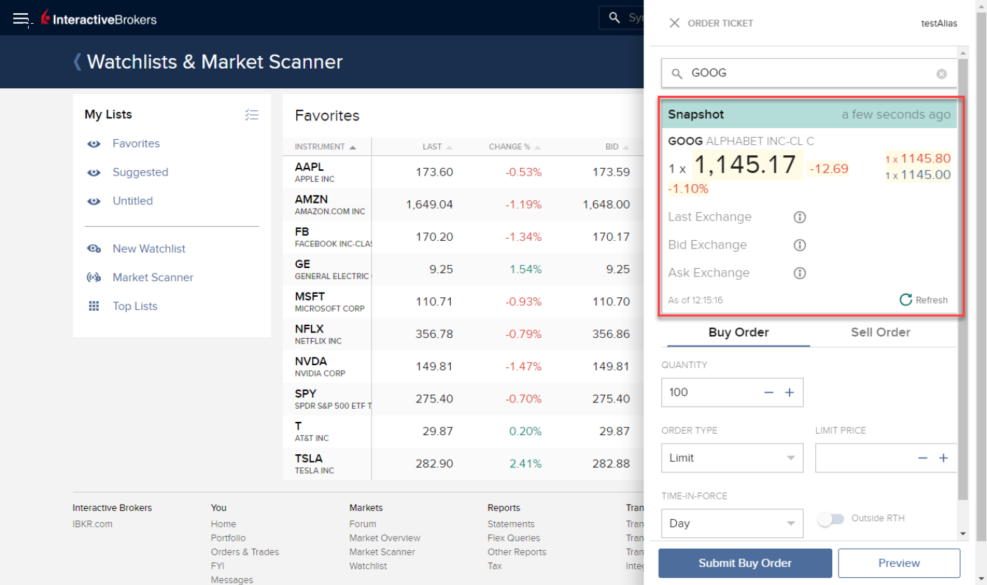The height and width of the screenshot is (585, 987).
Task: Click the scrollbar down arrow in order ticket
Action: 962,534
